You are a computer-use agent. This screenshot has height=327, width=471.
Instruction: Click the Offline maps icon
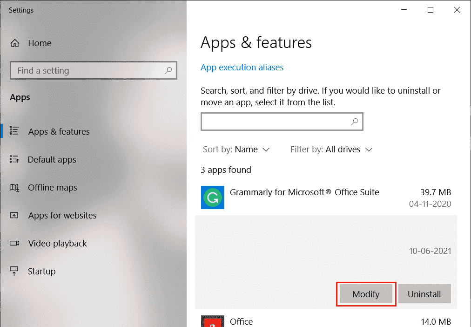tap(13, 187)
